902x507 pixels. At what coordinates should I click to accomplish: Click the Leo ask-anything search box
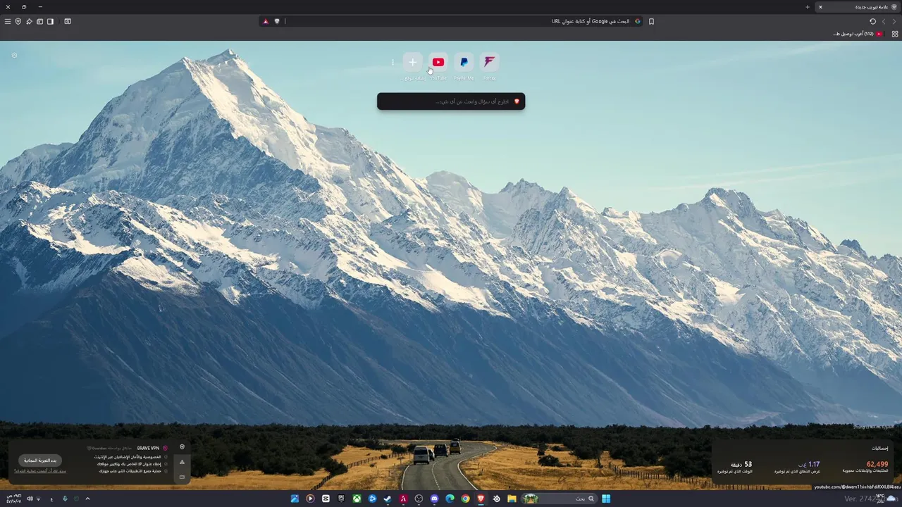(451, 101)
